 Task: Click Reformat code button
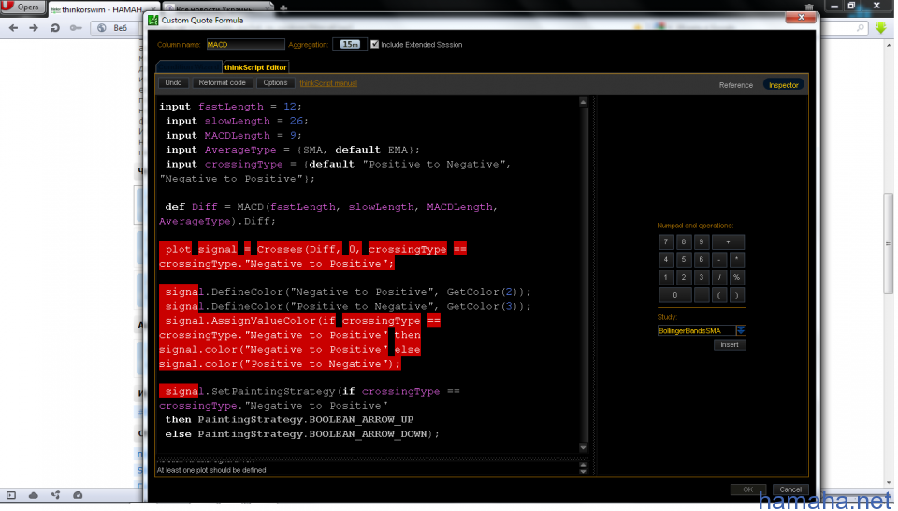click(x=222, y=83)
